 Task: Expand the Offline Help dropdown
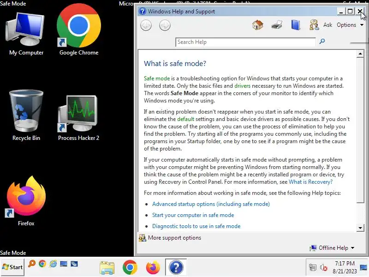click(x=332, y=248)
